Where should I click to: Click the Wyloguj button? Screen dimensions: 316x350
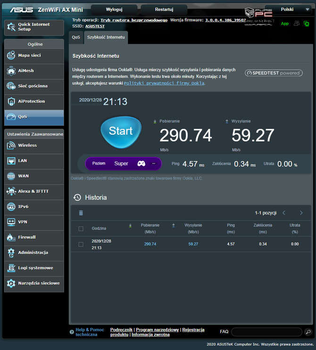click(x=114, y=9)
